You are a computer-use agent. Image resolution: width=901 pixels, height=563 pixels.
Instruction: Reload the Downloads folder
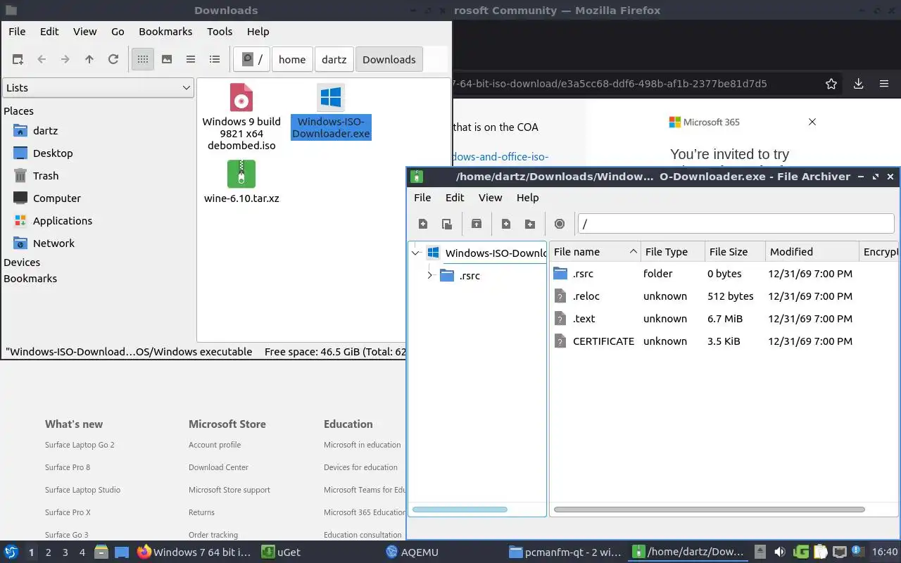(x=113, y=60)
